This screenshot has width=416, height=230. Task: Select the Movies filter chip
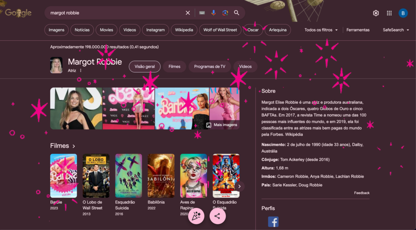coord(106,30)
